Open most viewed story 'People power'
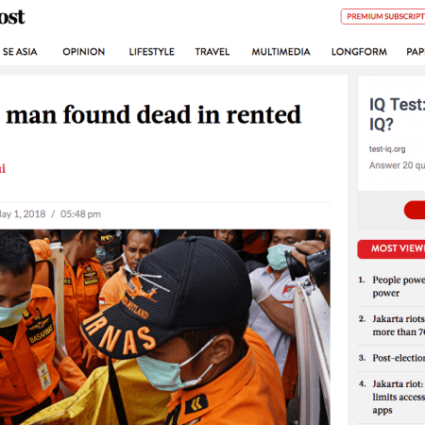This screenshot has width=425, height=425. tap(399, 286)
